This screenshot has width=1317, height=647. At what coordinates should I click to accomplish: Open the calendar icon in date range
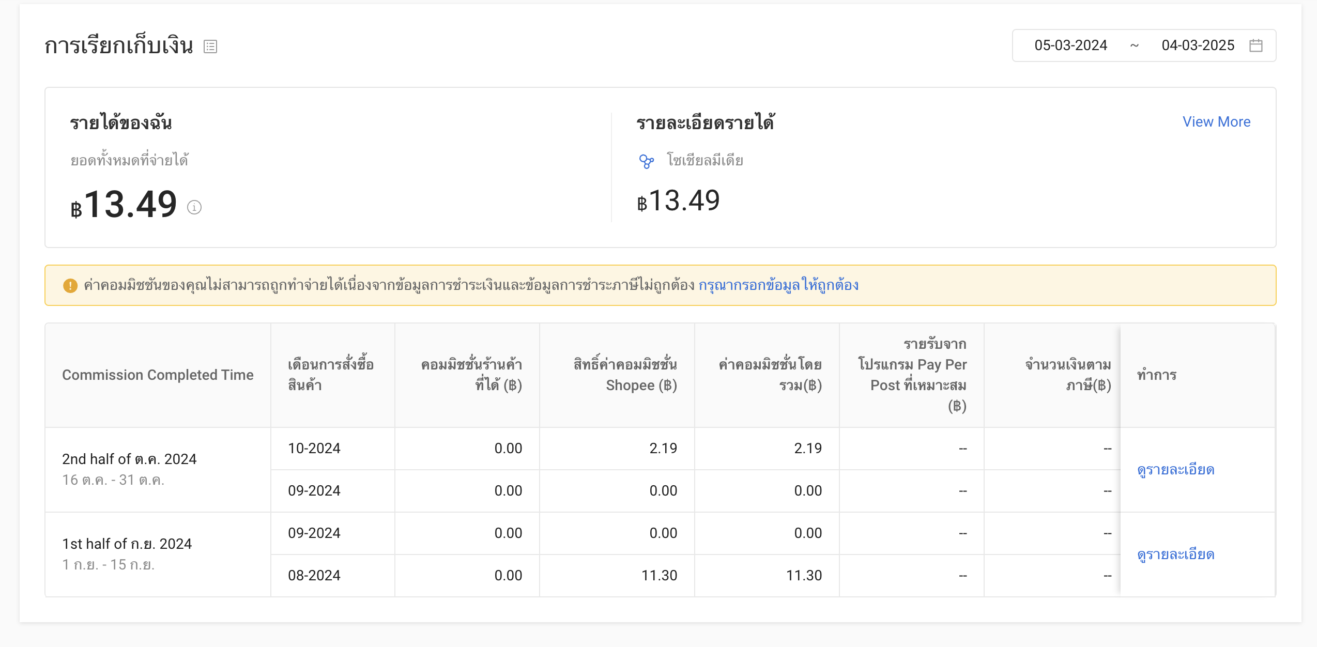(1255, 45)
